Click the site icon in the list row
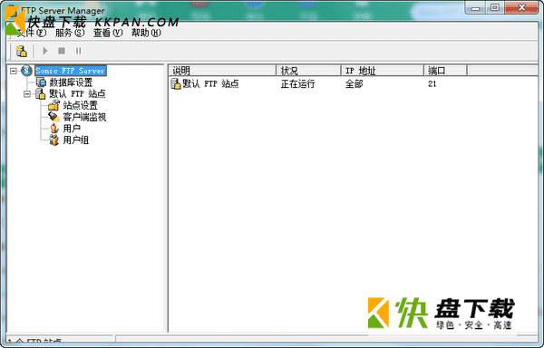This screenshot has height=348, width=544. tap(176, 83)
